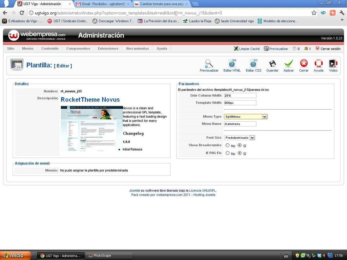This screenshot has width=347, height=260.
Task: Open the Font Size Predeterminado dropdown
Action: click(x=239, y=137)
